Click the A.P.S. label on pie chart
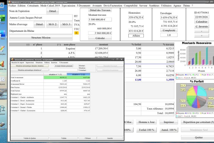The height and width of the screenshot is (143, 214). [x=183, y=106]
